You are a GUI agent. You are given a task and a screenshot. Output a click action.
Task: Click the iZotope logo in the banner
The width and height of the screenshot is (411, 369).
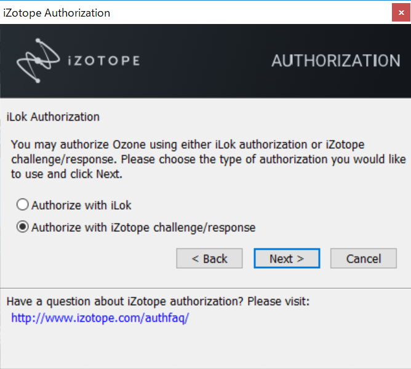click(x=78, y=60)
